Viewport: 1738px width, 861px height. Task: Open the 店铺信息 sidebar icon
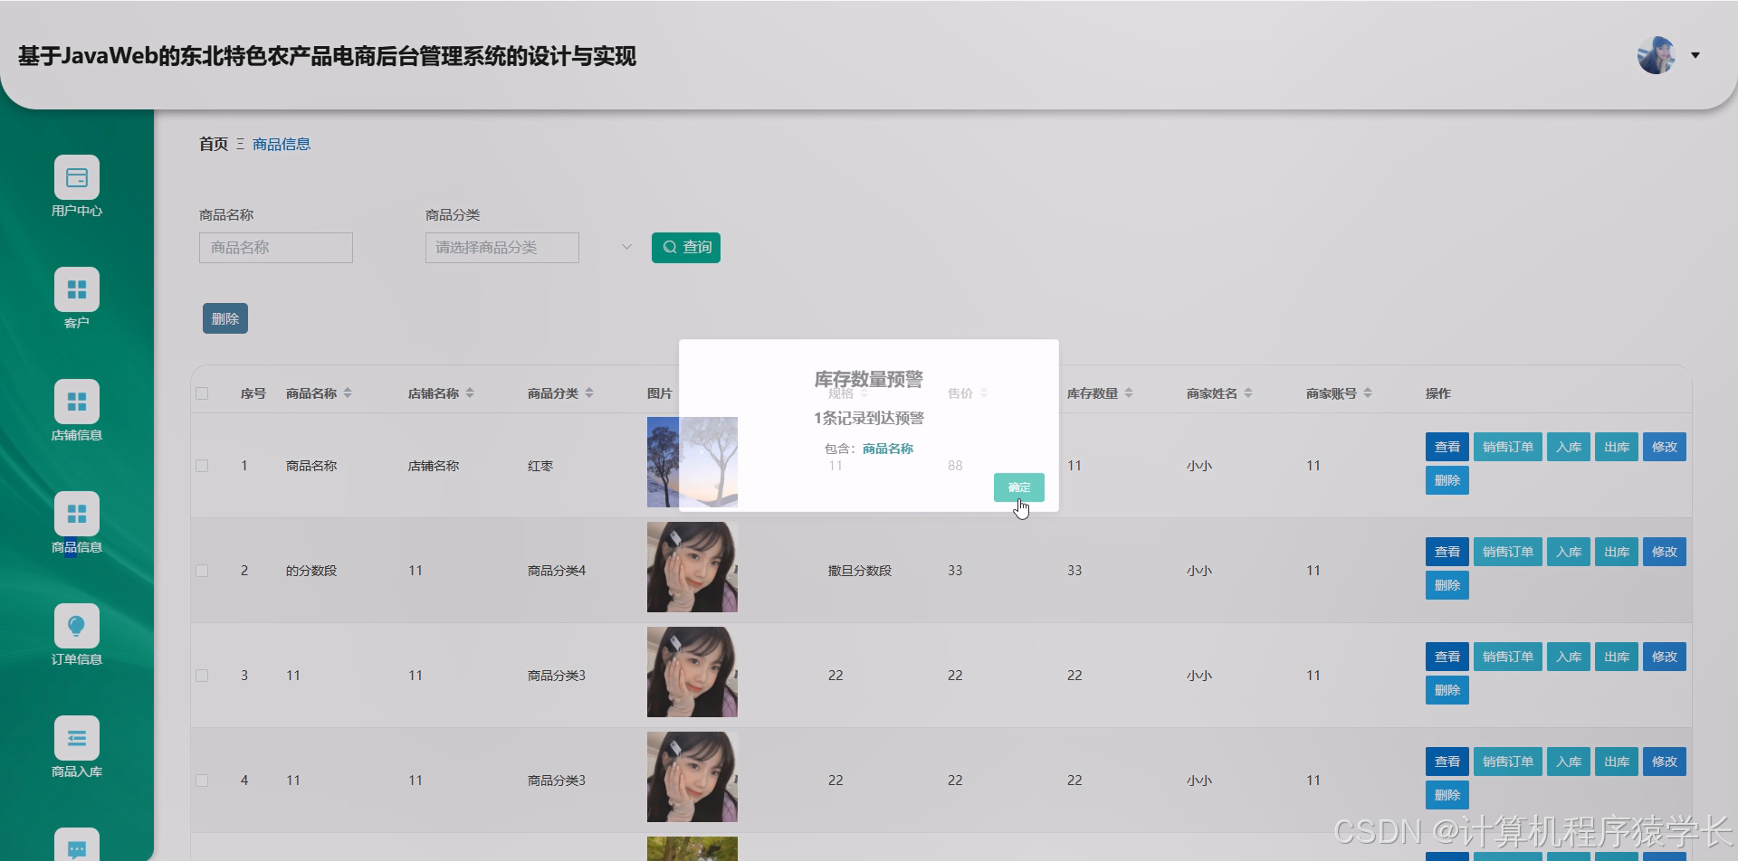point(77,402)
